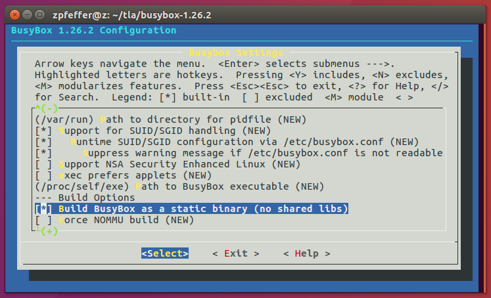This screenshot has height=298, width=491.
Task: Select the /proc/self/exe path entry
Action: (179, 186)
